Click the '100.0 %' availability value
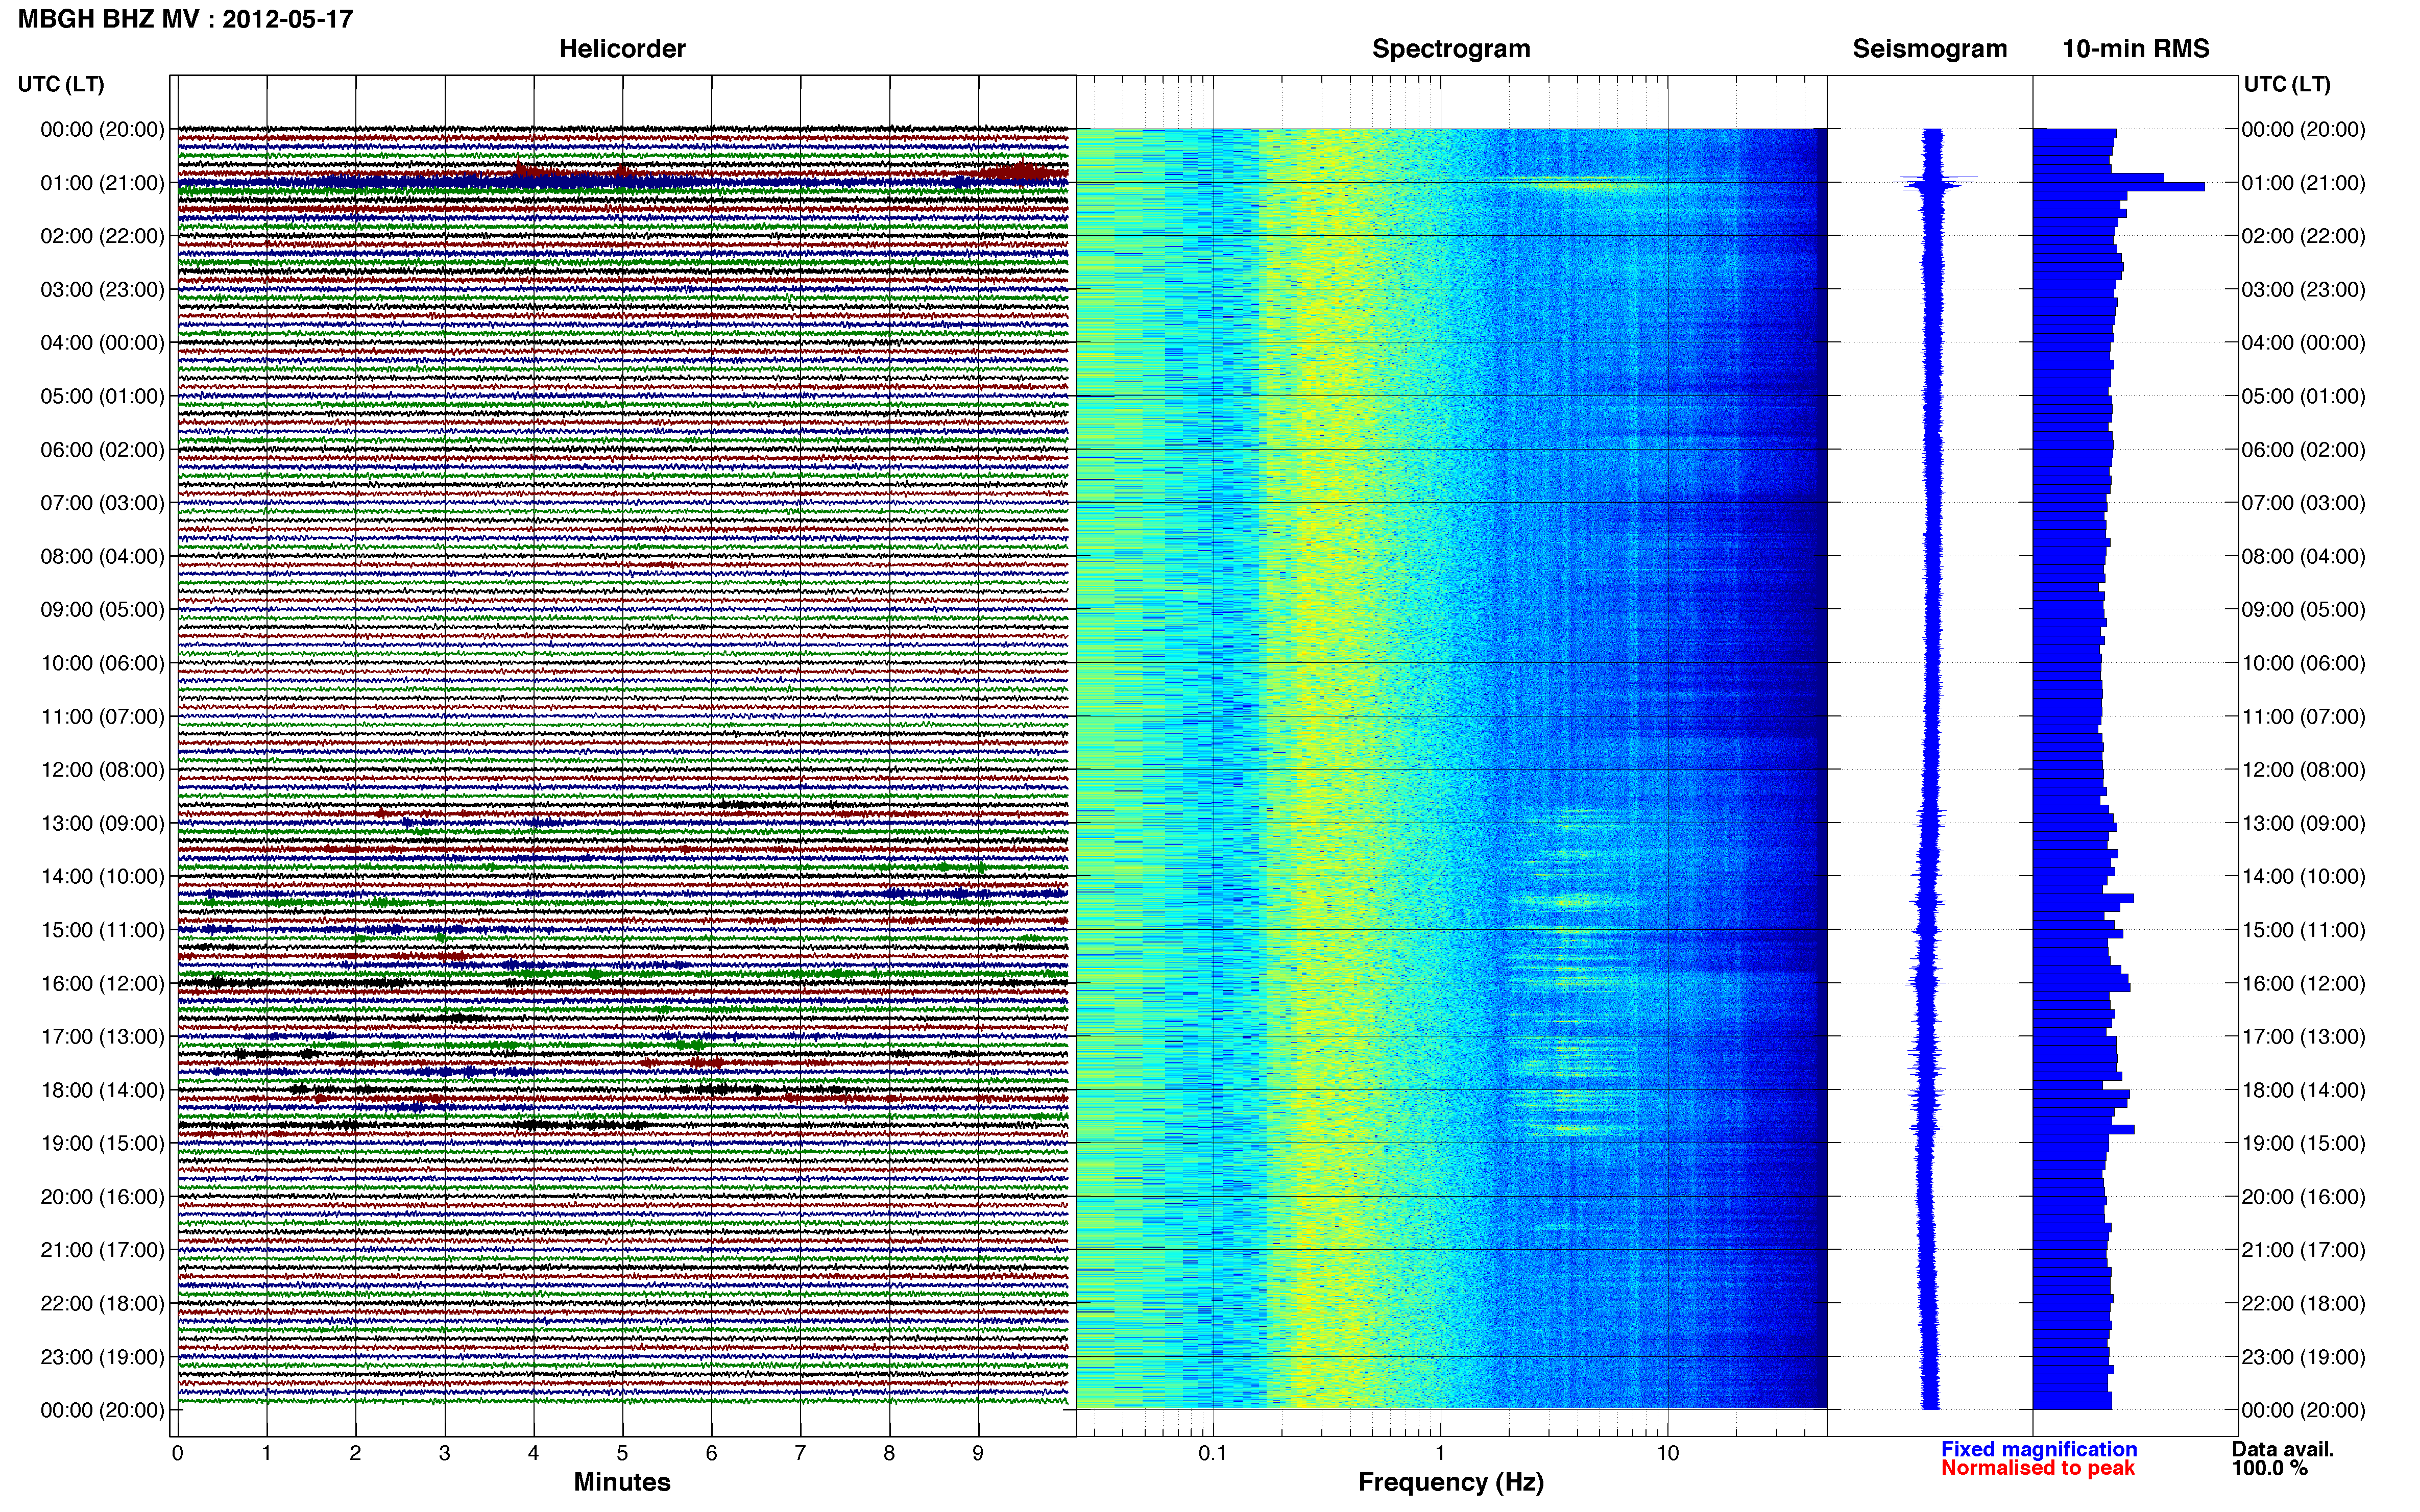Image resolution: width=2420 pixels, height=1512 pixels. [2270, 1468]
